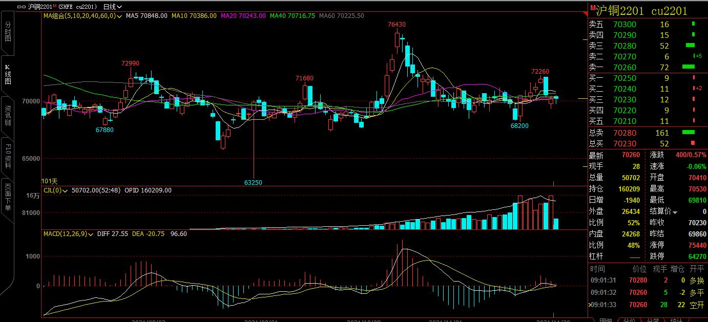Click the 总量 value 50702

[631, 178]
